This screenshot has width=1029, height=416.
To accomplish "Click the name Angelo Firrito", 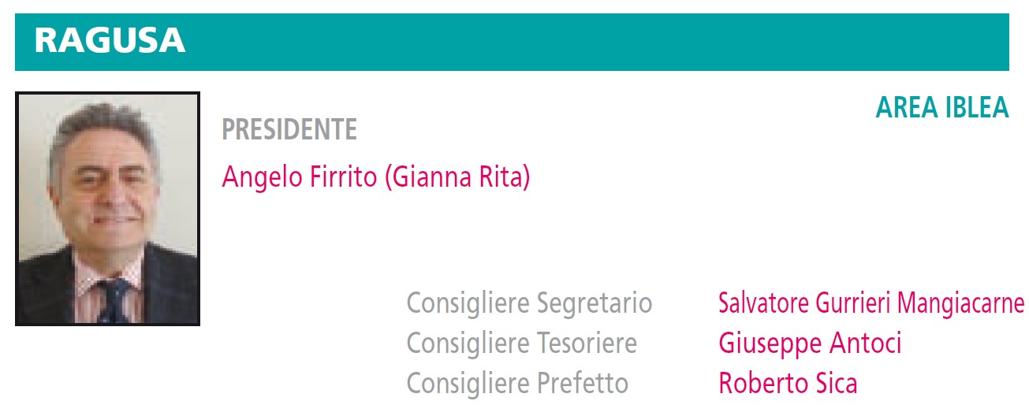I will coord(300,176).
